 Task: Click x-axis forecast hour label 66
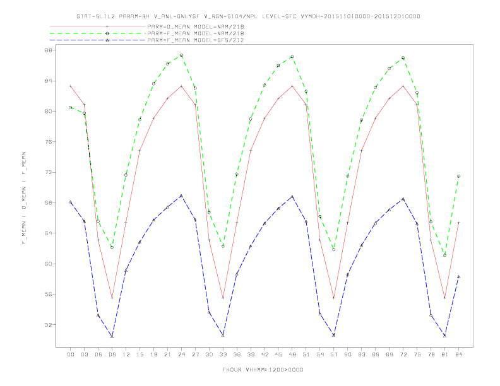click(376, 354)
